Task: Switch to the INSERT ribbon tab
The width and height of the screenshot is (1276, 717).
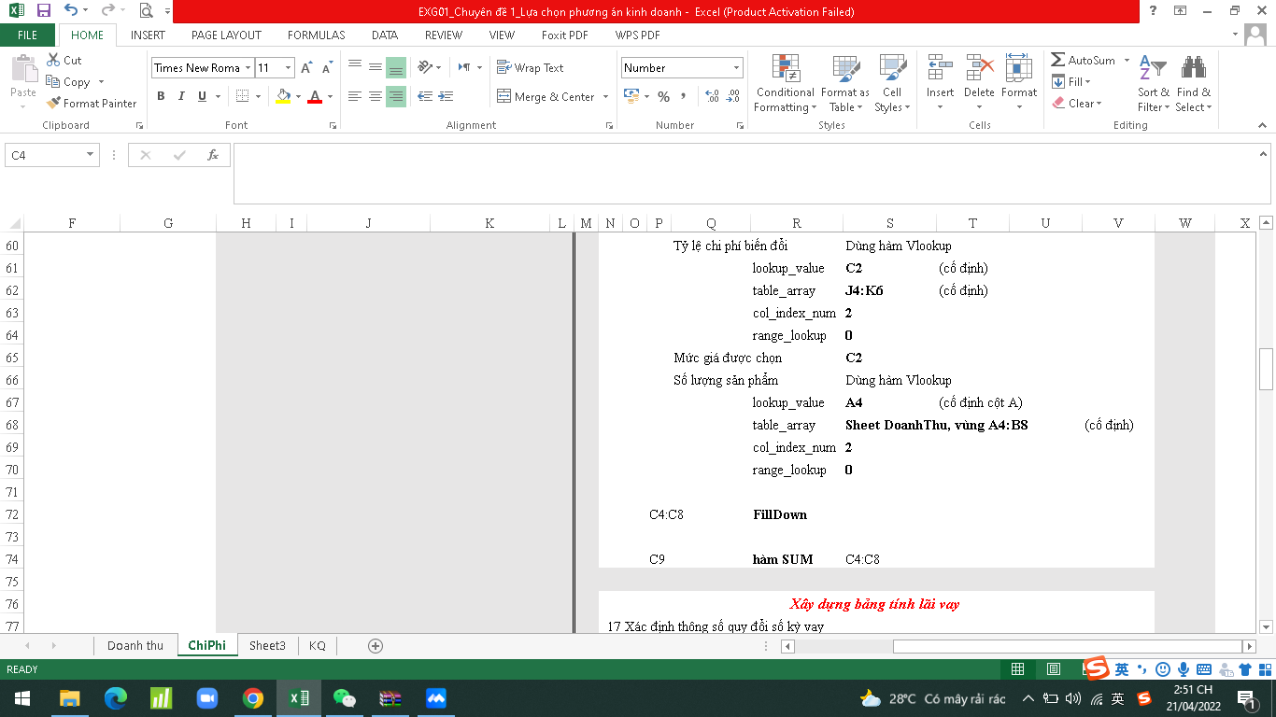Action: (x=148, y=35)
